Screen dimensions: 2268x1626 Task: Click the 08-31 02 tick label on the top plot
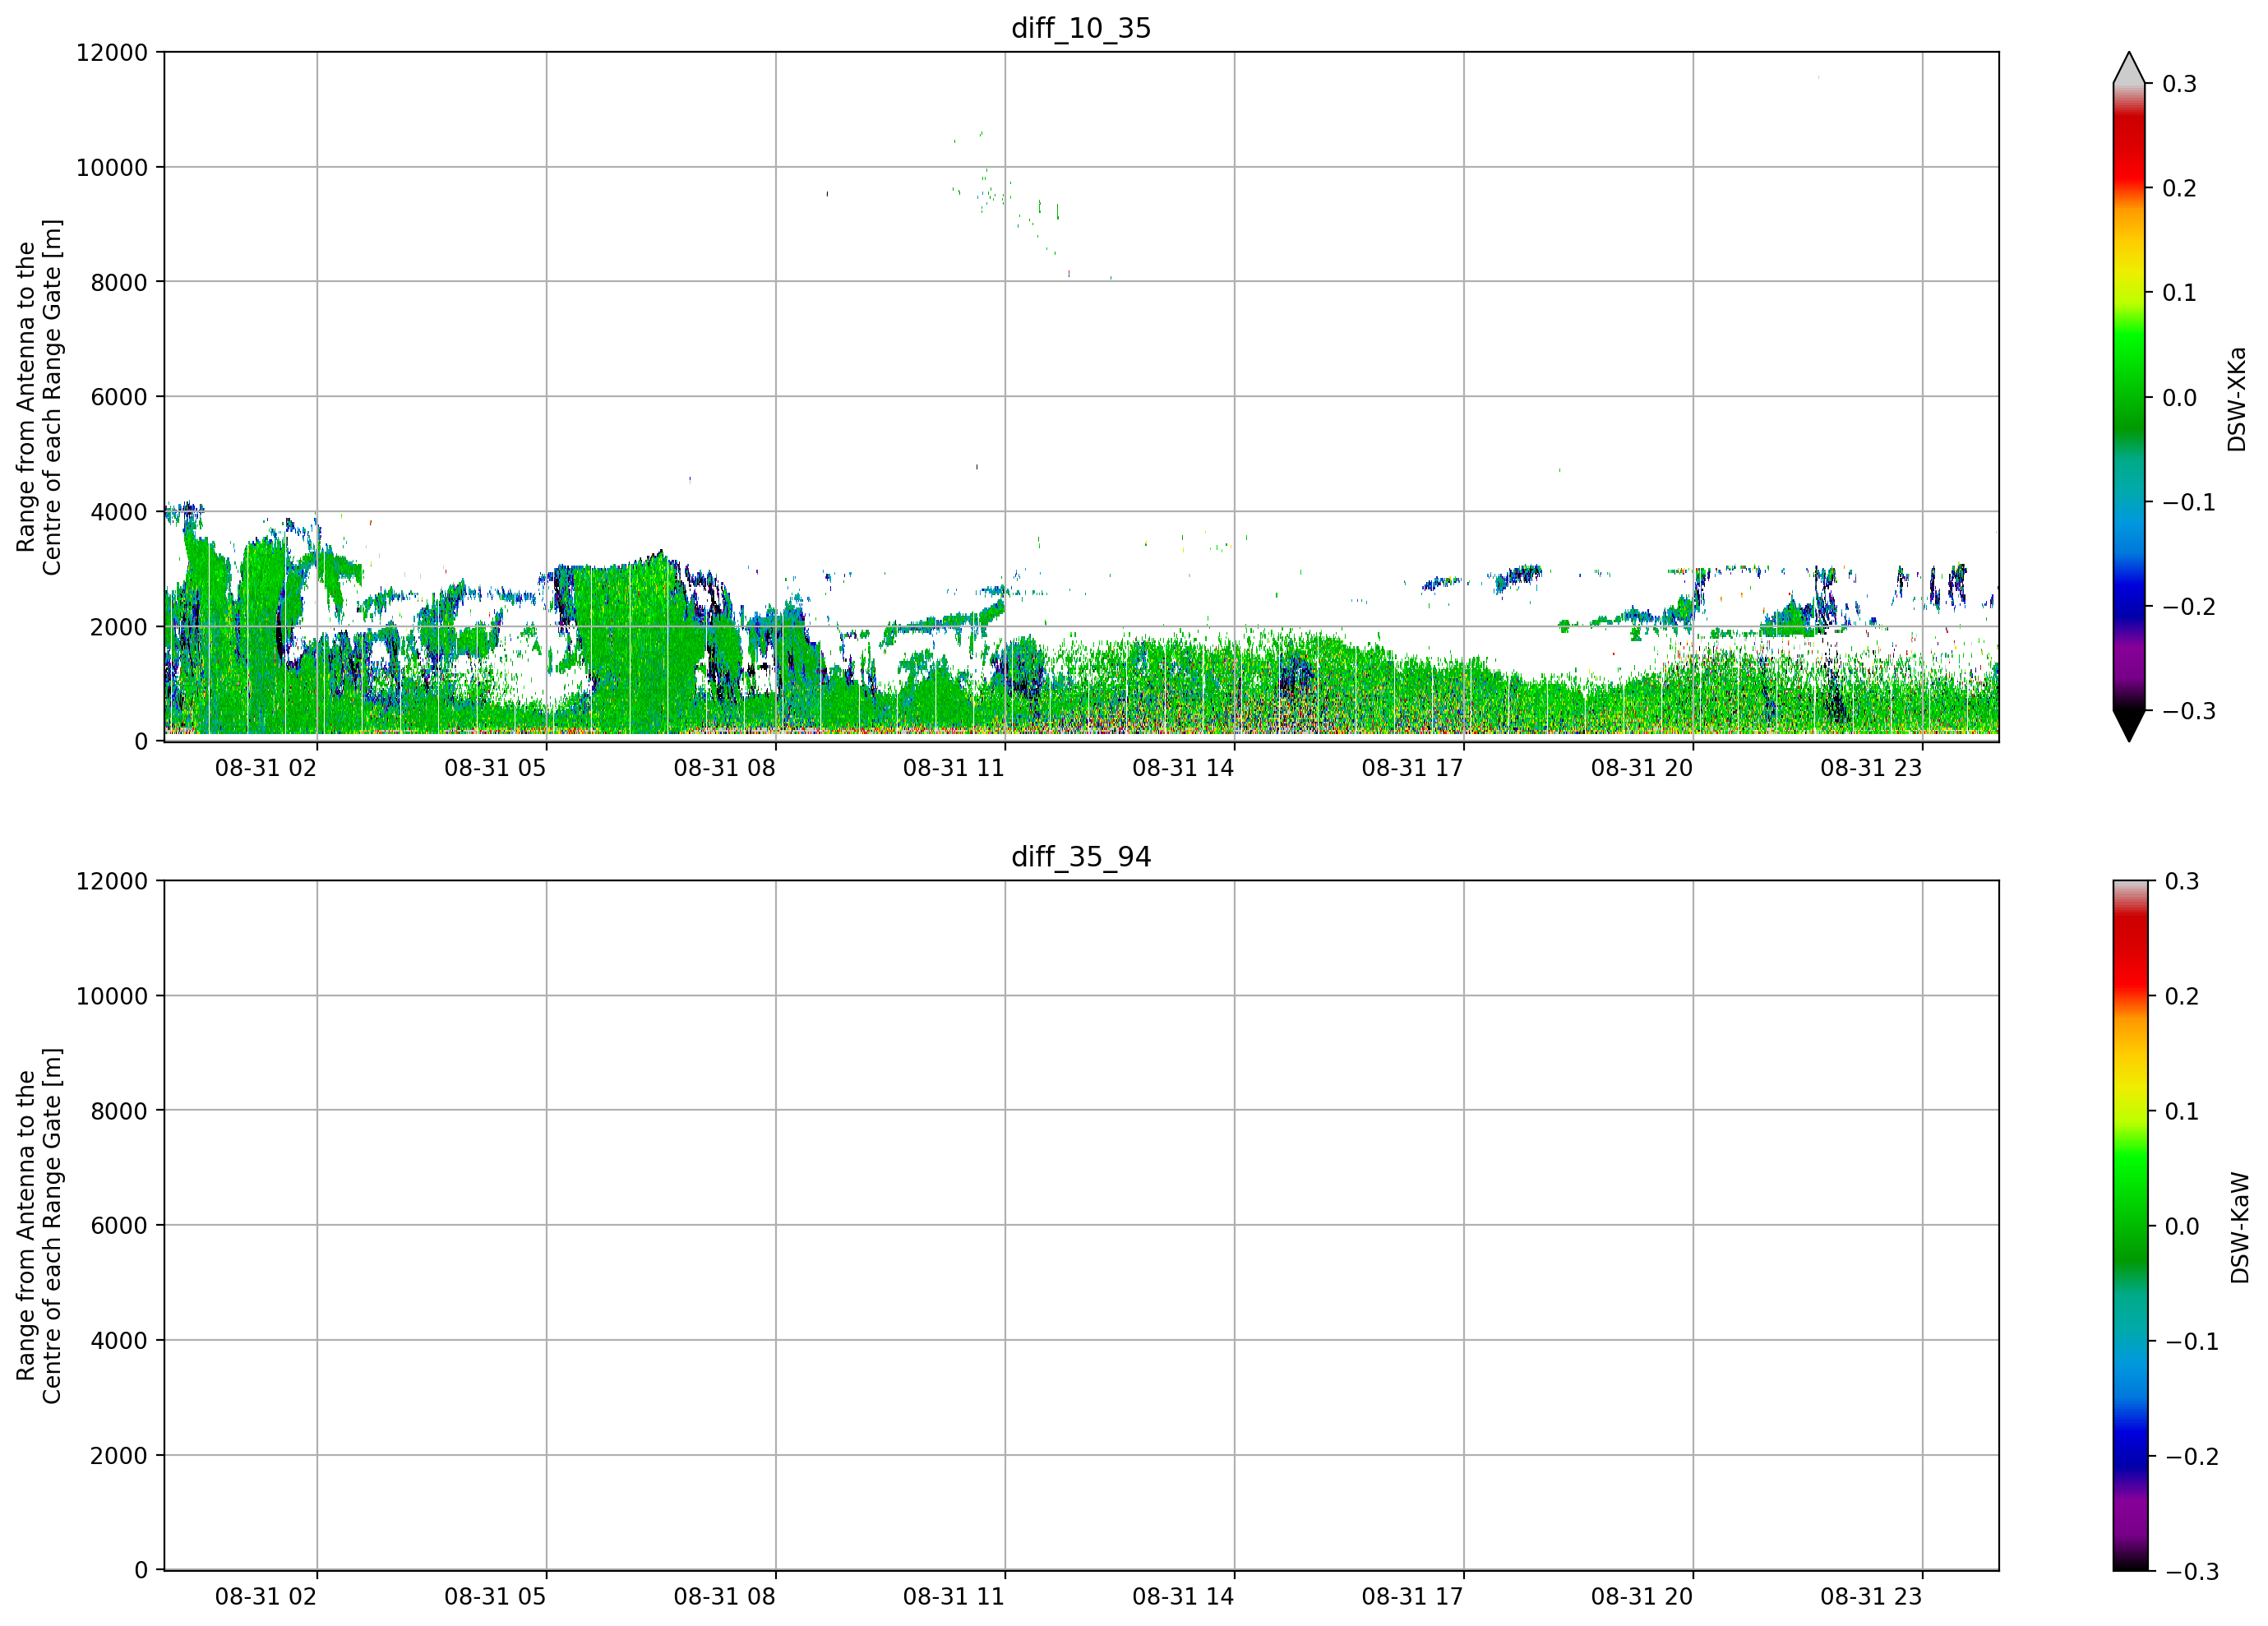pos(266,768)
